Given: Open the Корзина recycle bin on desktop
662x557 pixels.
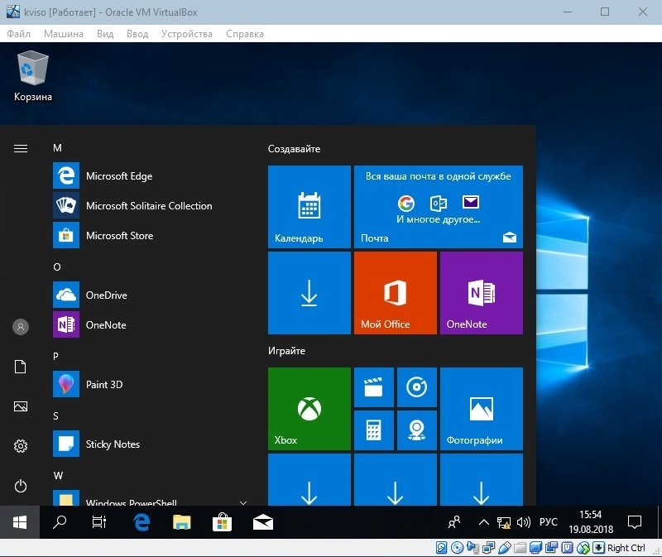Looking at the screenshot, I should pyautogui.click(x=33, y=76).
